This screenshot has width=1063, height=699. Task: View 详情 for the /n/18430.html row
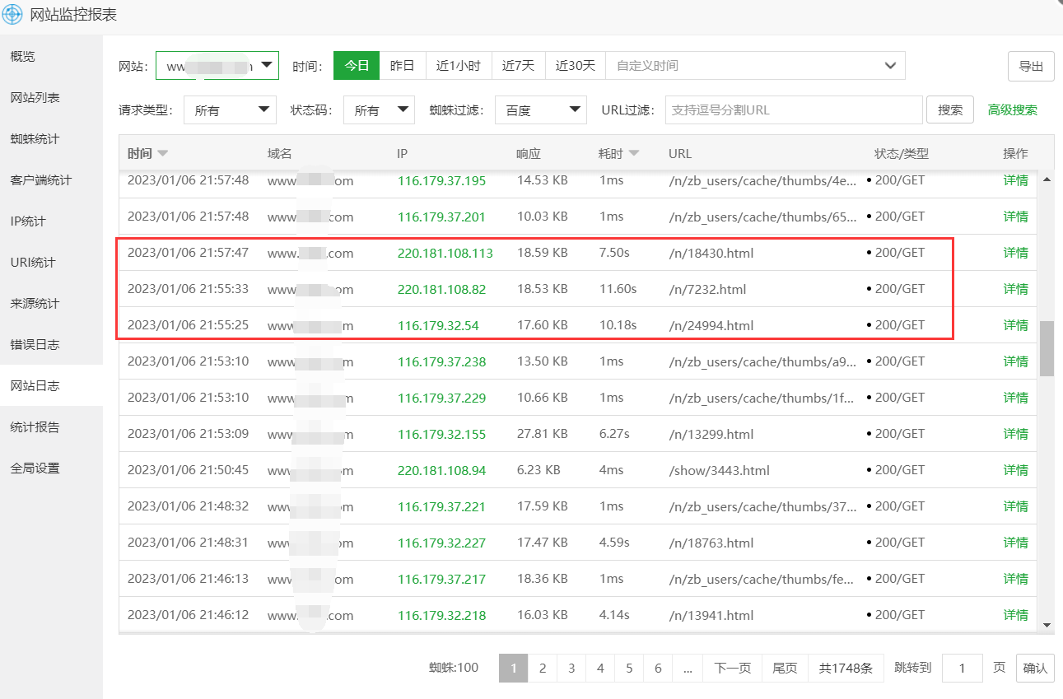pyautogui.click(x=1015, y=253)
